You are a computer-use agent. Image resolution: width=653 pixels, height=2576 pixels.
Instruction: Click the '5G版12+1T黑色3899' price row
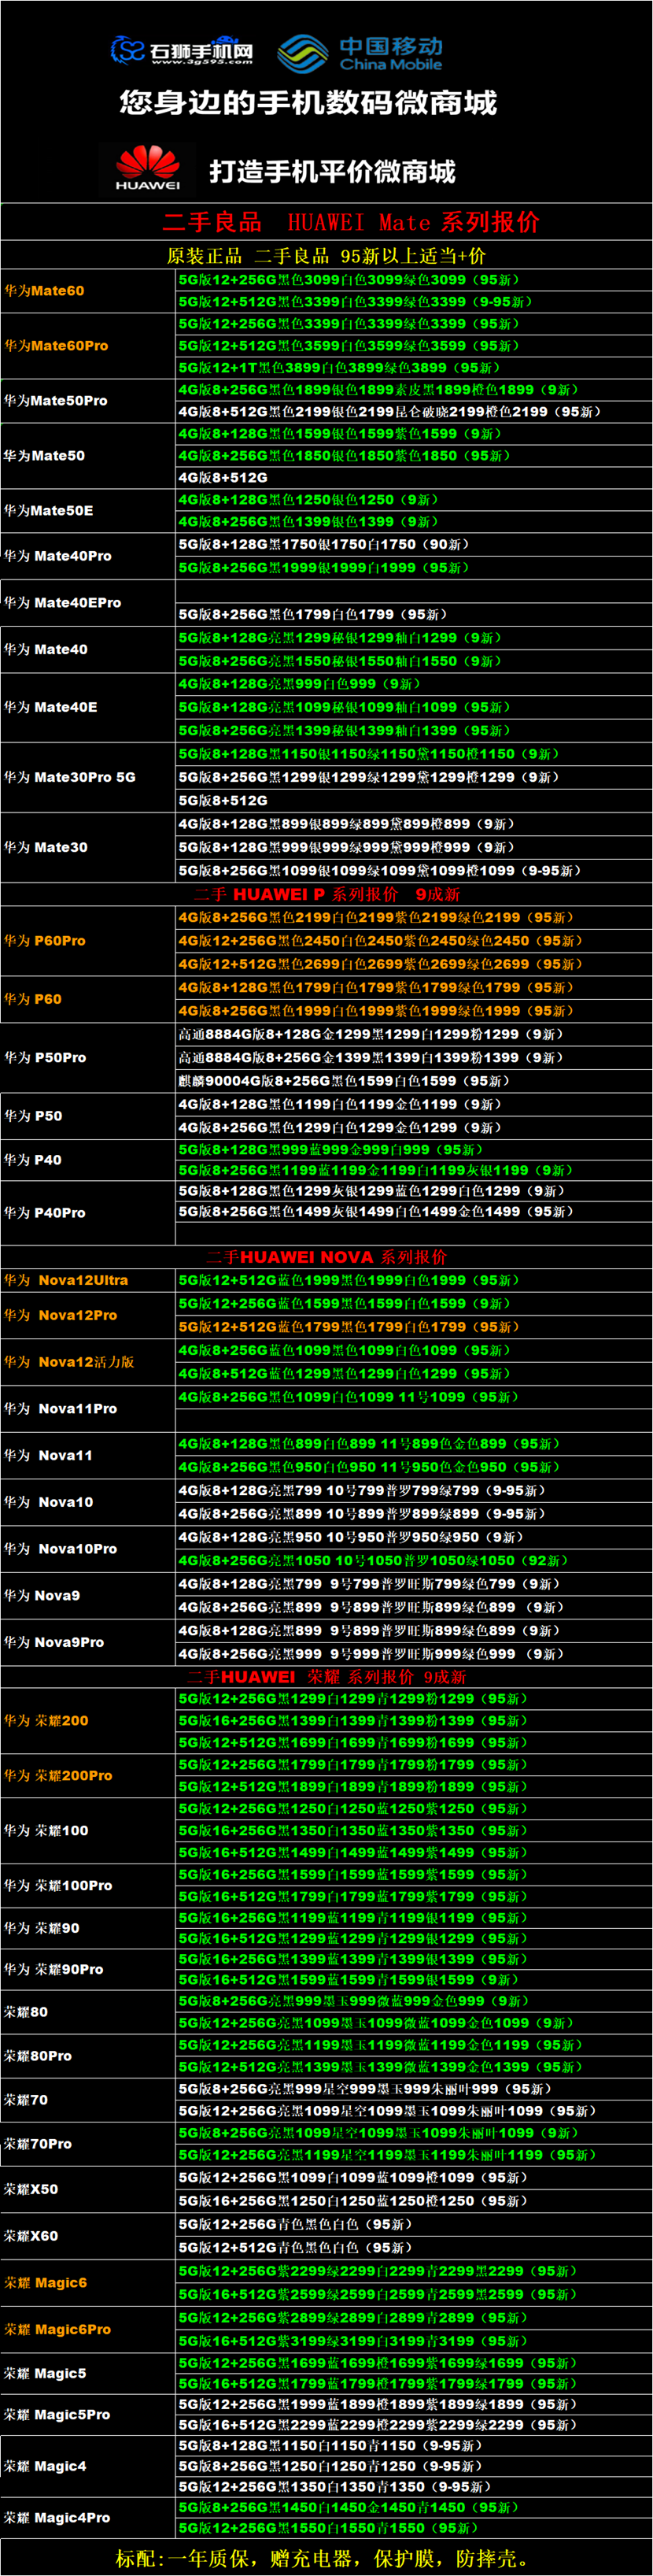tap(413, 368)
